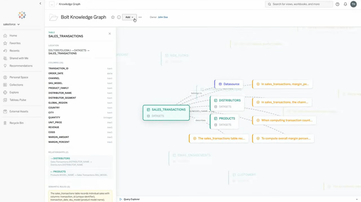Open the TH user avatar menu
Viewport: 361px width, 202px height.
[x=353, y=4]
